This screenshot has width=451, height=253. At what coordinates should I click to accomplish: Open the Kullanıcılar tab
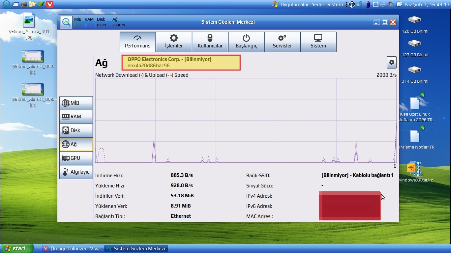coord(210,42)
